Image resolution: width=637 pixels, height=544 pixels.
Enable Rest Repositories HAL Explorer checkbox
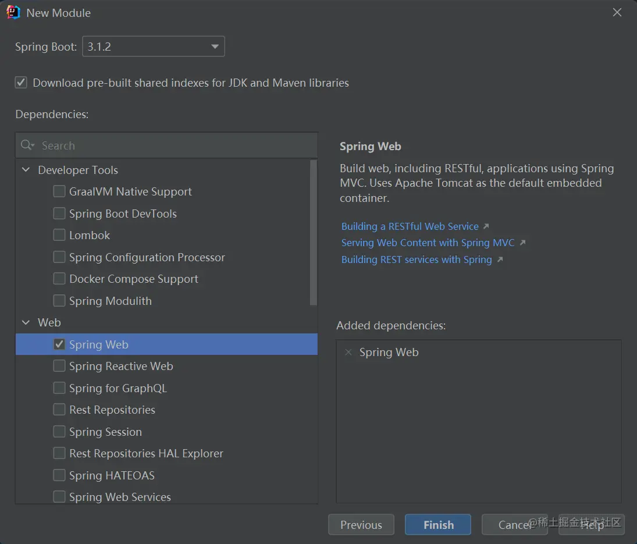point(59,453)
